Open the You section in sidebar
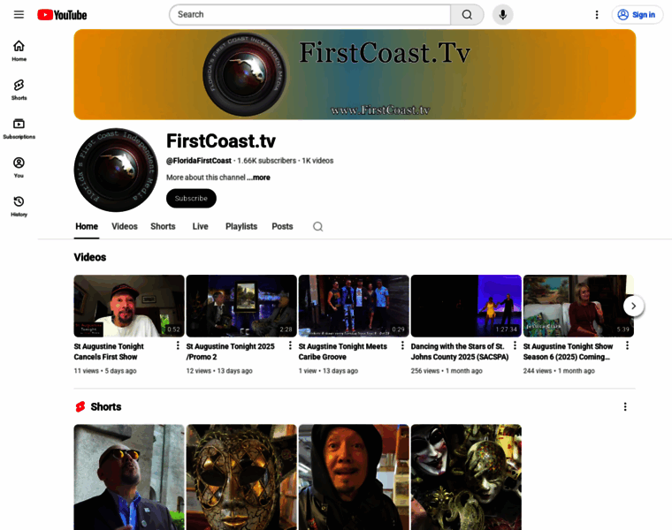 tap(19, 167)
